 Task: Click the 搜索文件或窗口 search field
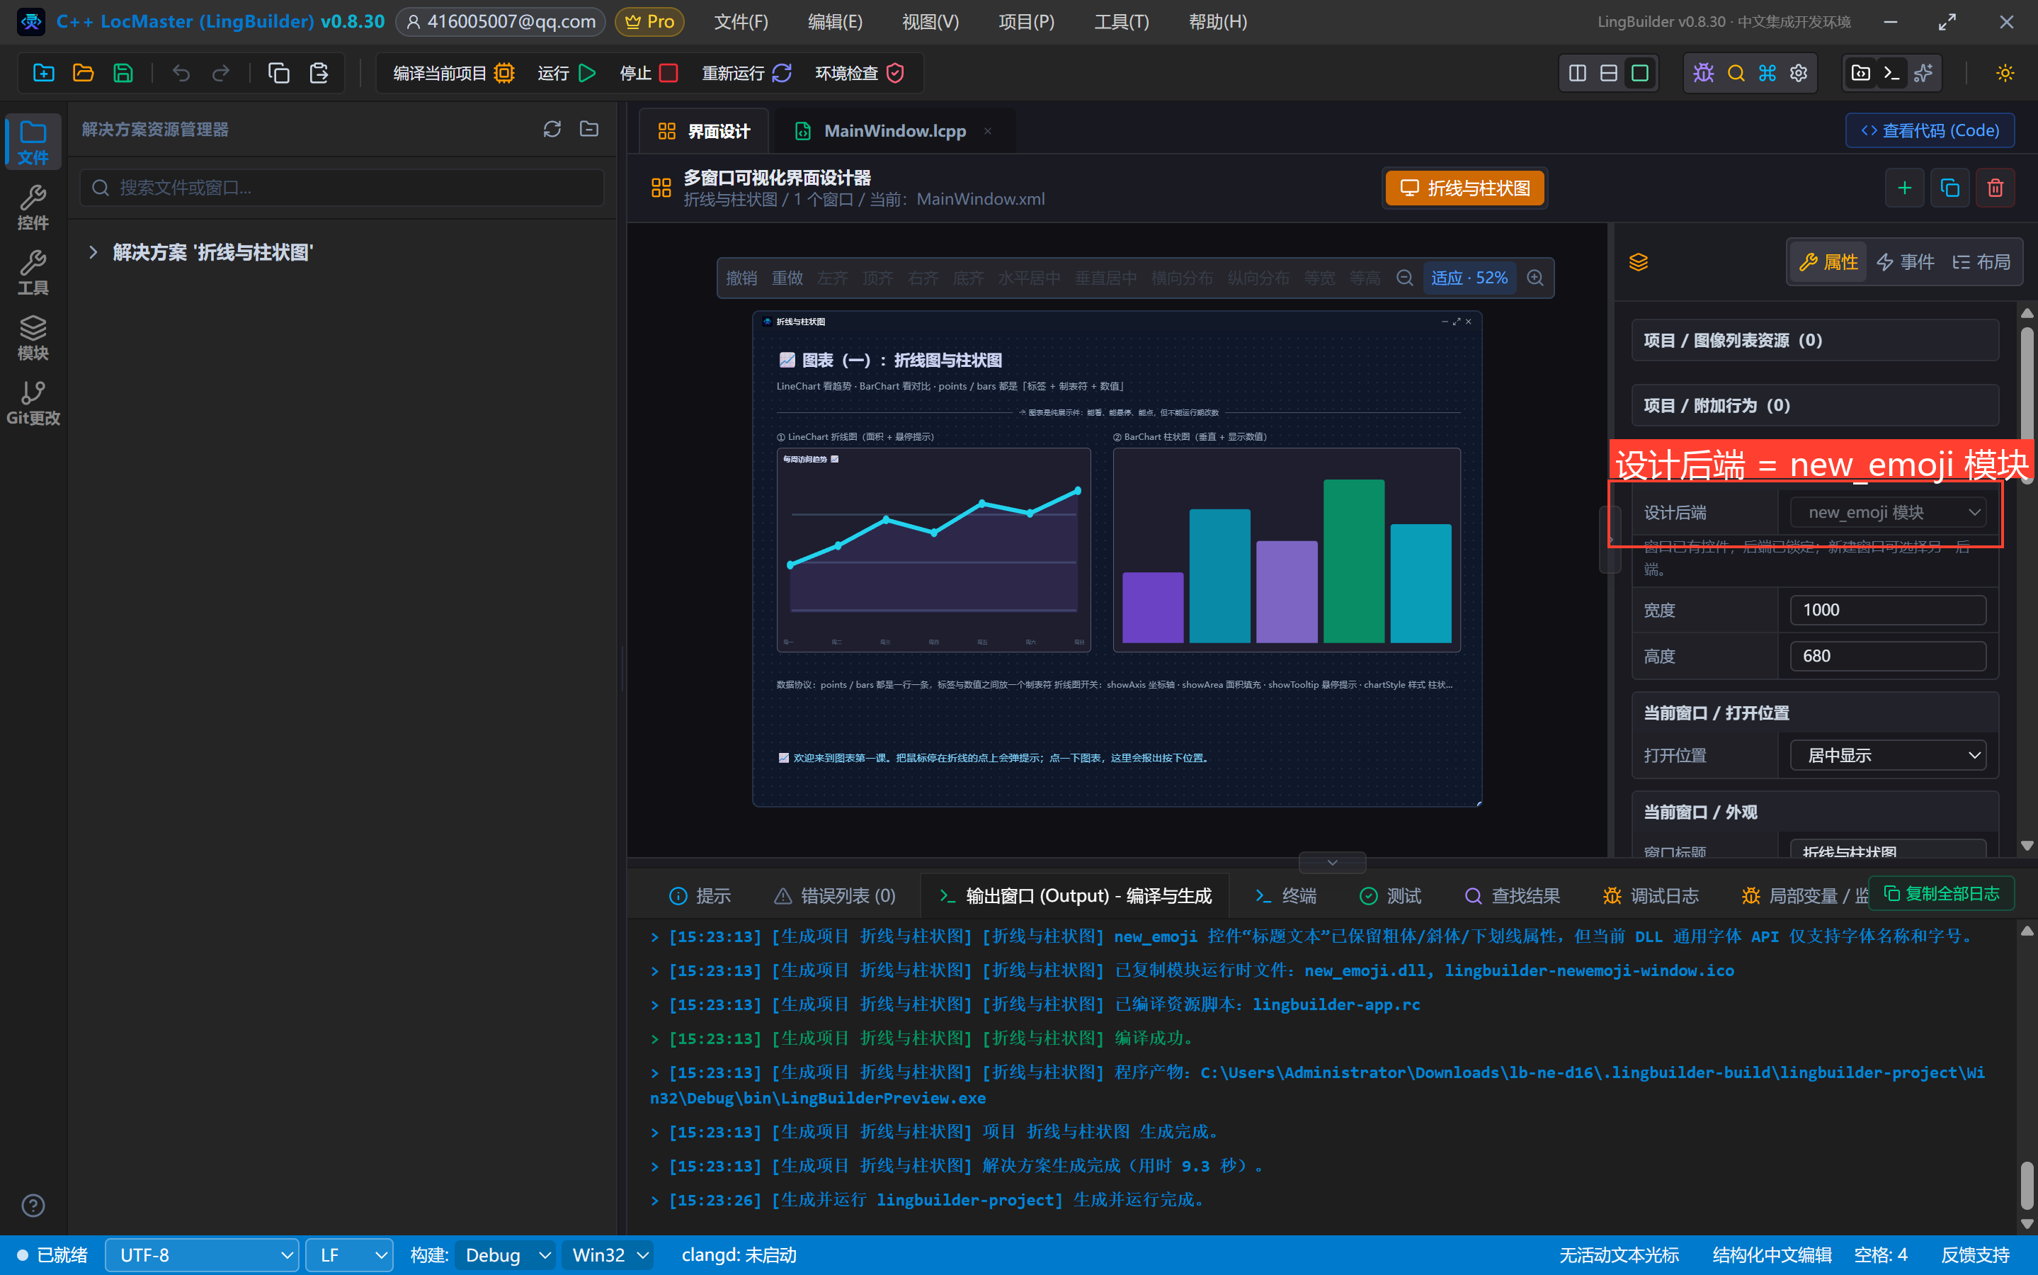pos(342,187)
